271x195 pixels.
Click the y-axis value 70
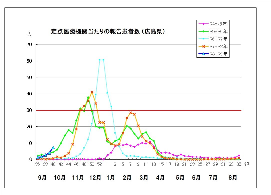coord(29,45)
